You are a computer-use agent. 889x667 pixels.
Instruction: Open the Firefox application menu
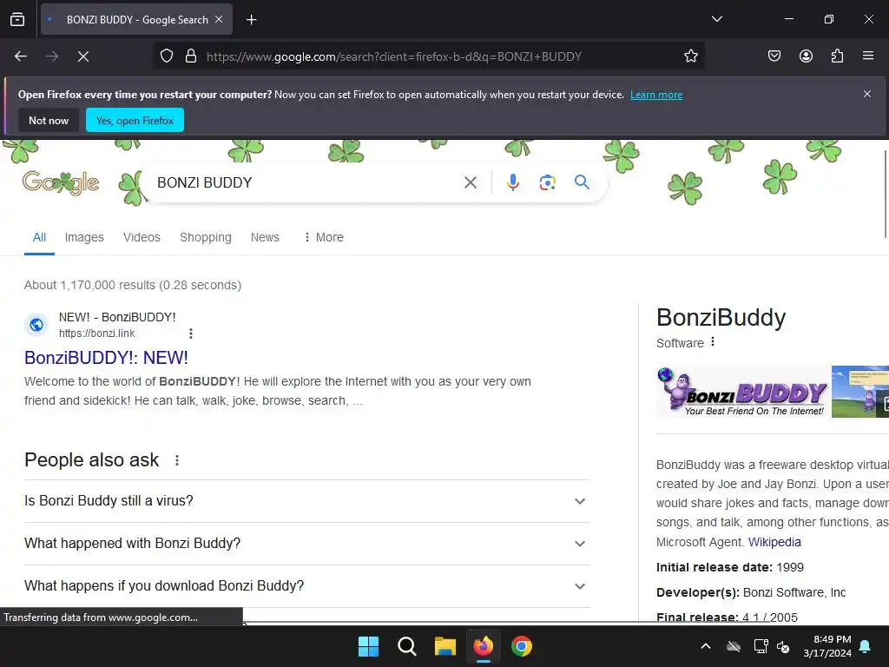tap(868, 56)
